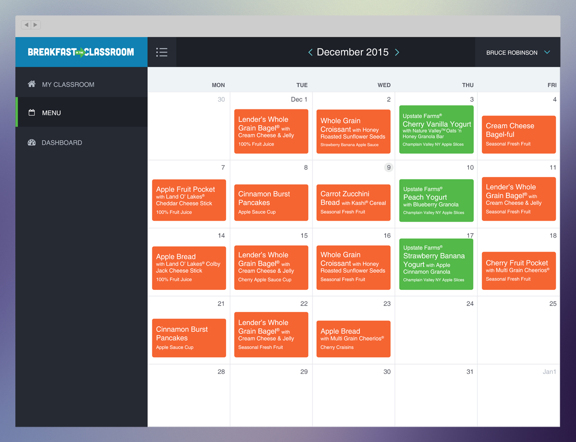Click the FRI column header
The height and width of the screenshot is (442, 576).
click(x=552, y=85)
